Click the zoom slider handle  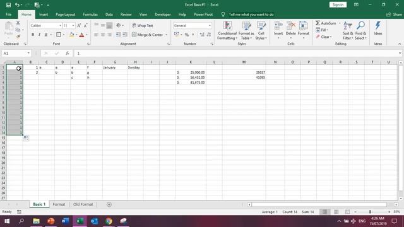370,212
